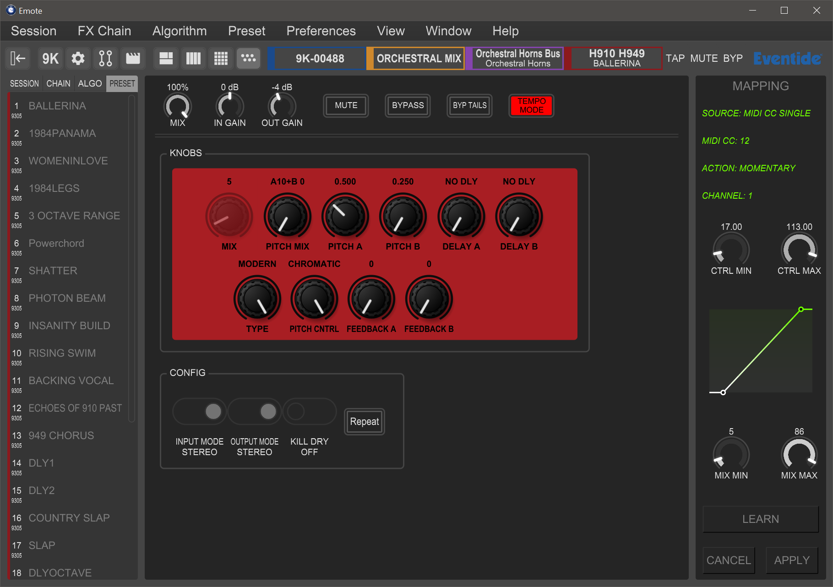Click the top 100% MIX knob
This screenshot has height=587, width=833.
178,106
